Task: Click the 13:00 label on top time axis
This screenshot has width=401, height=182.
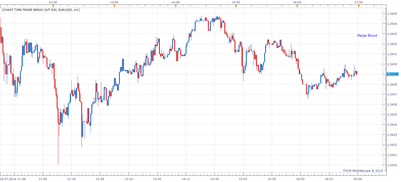Action: click(114, 2)
